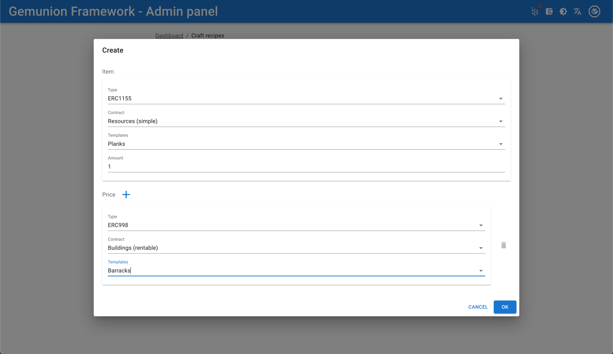Open the Price Type dropdown showing ERC998
Screen dimensions: 613x354
(296, 225)
